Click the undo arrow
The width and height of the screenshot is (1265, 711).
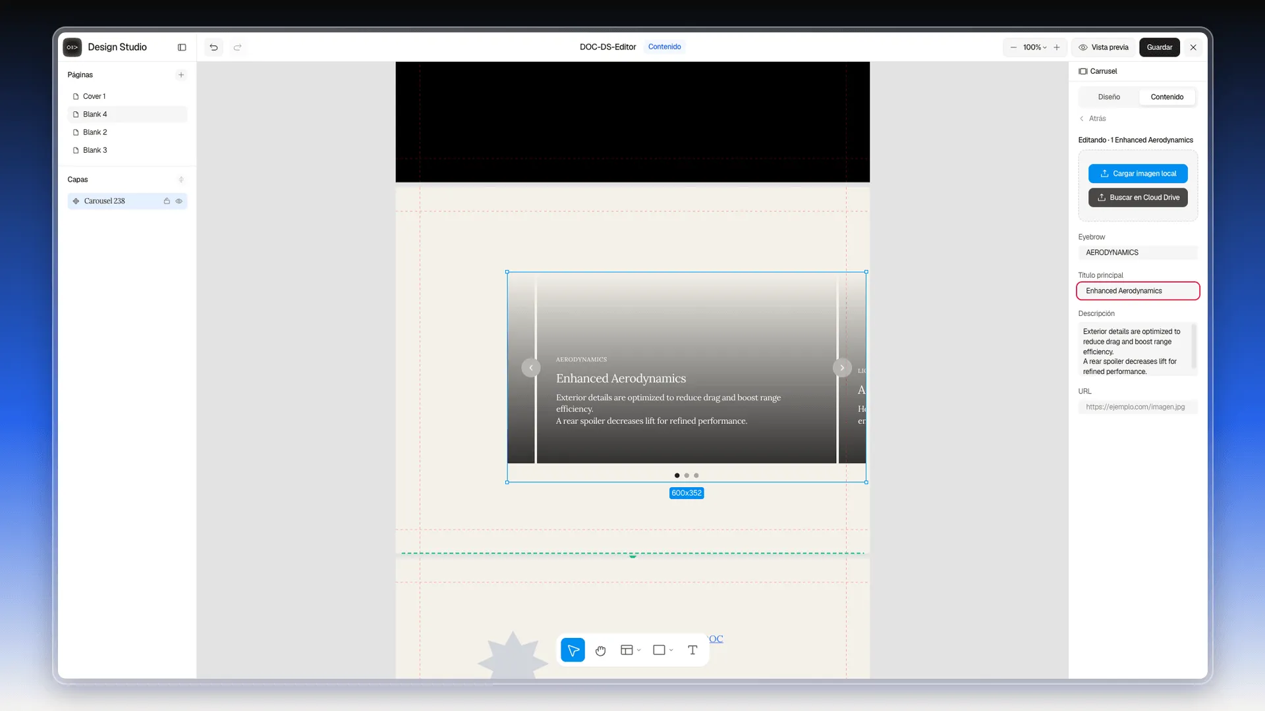213,47
